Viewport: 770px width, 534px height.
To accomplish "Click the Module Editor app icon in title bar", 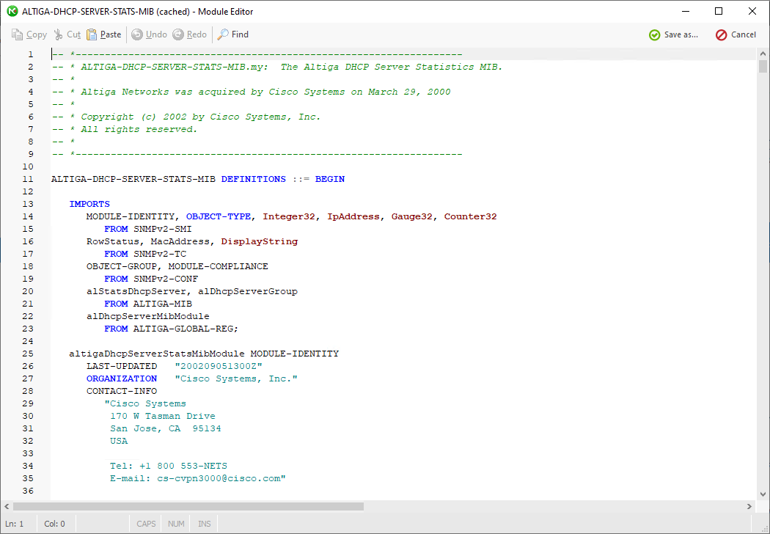I will [12, 11].
